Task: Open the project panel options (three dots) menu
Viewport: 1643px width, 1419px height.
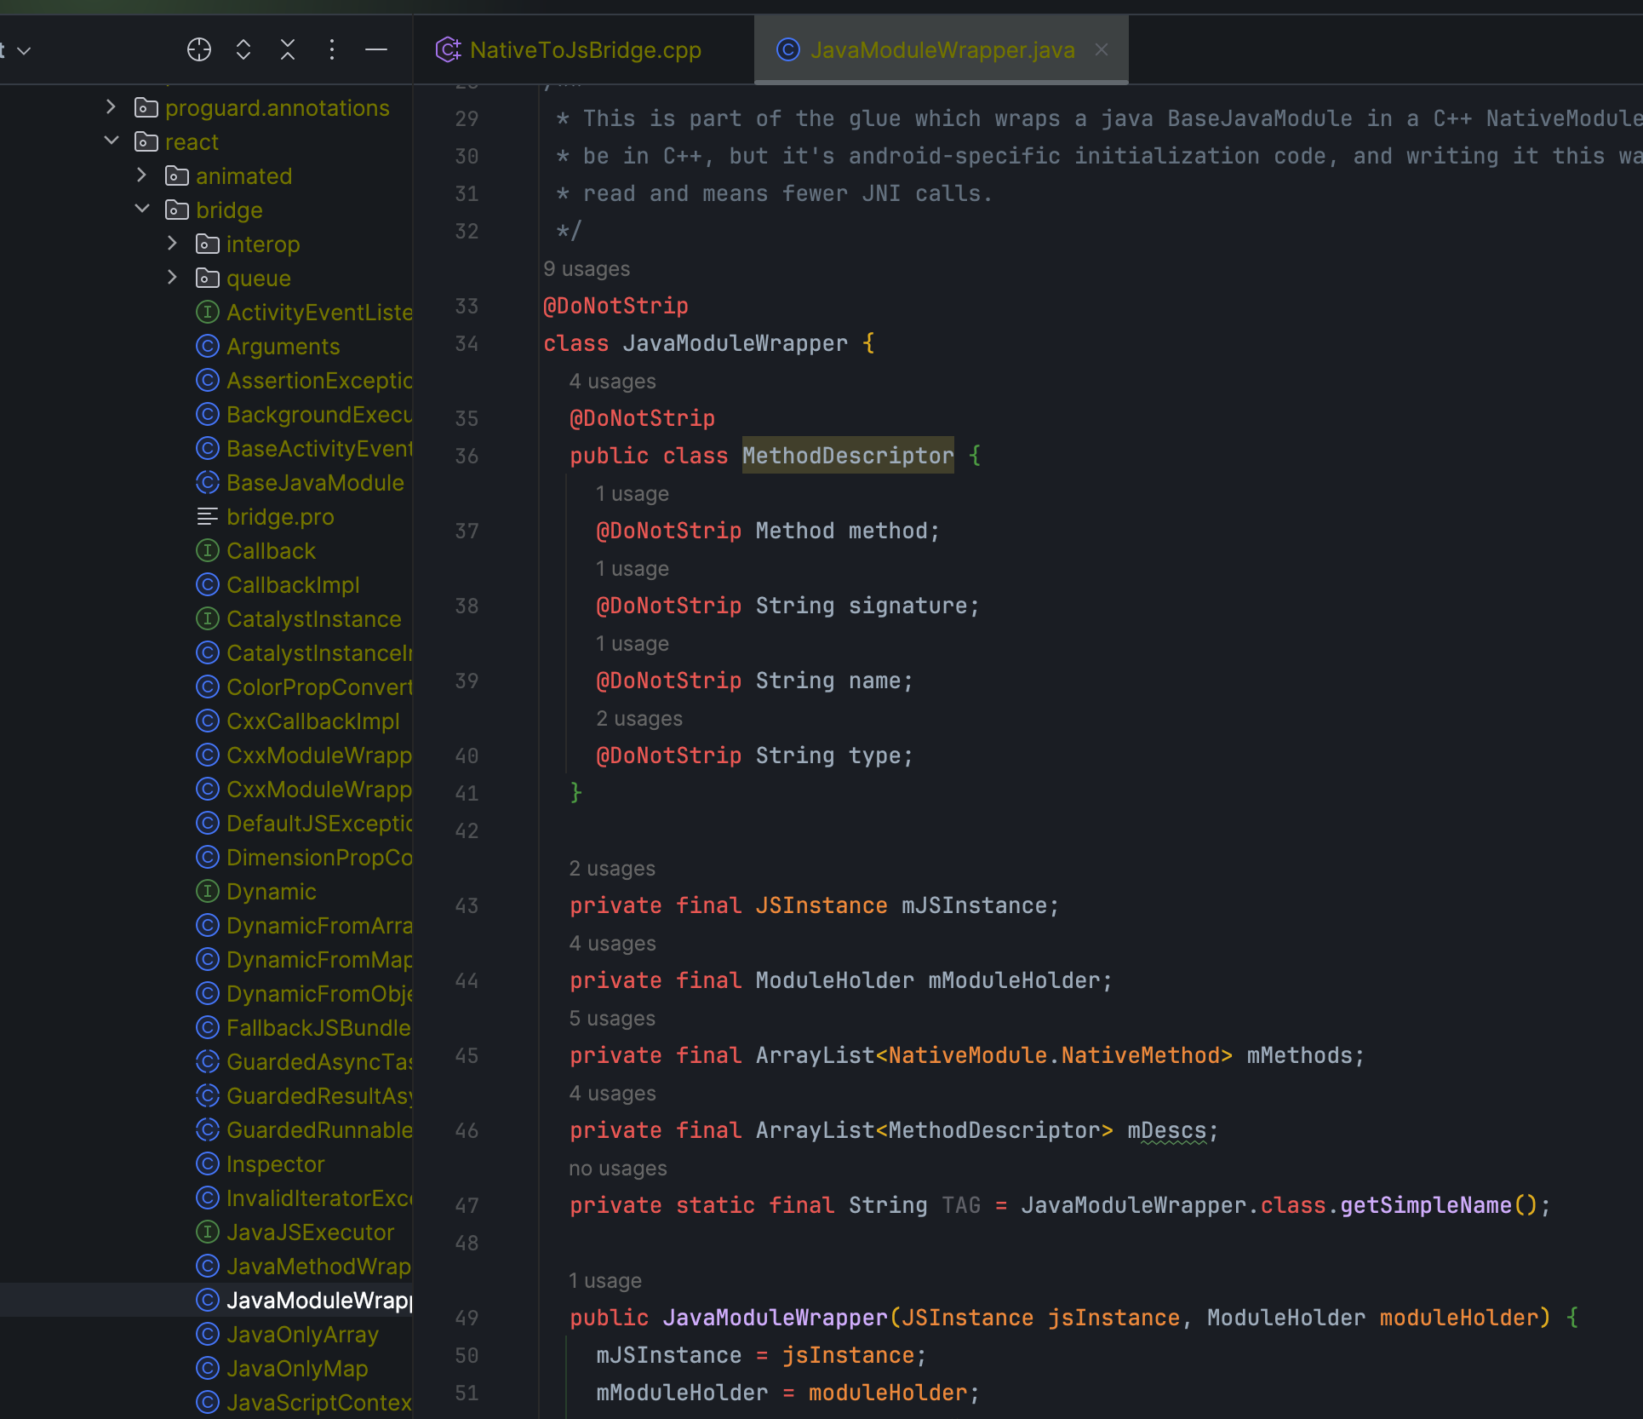Action: pos(332,50)
